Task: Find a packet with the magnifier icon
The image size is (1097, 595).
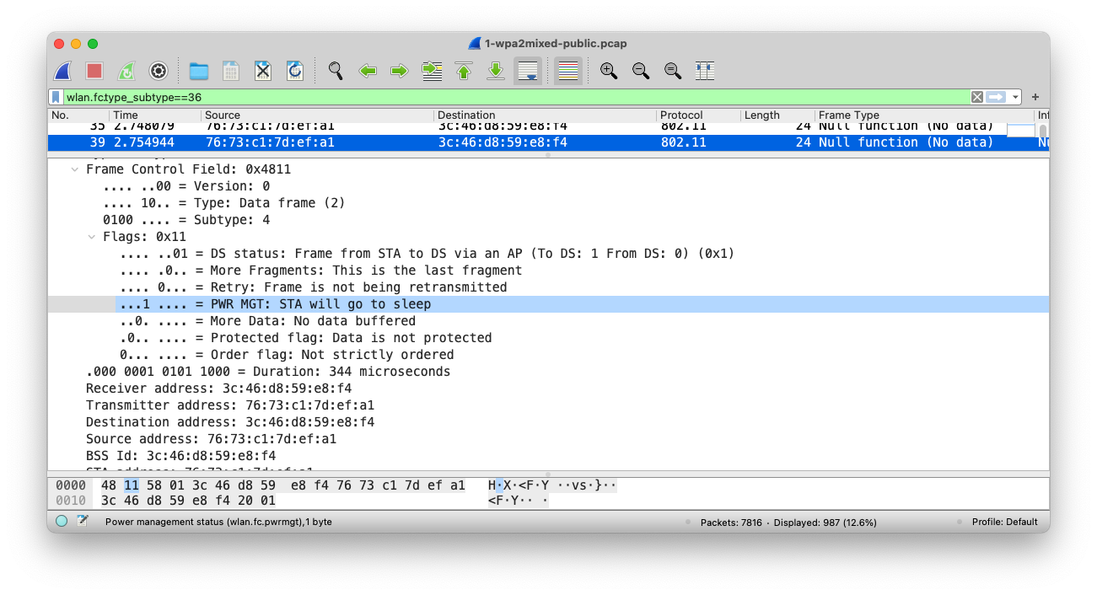Action: pyautogui.click(x=336, y=71)
